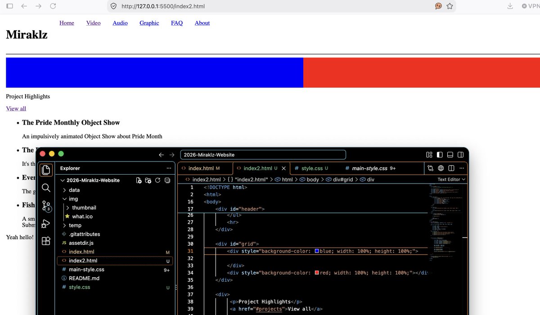This screenshot has height=315, width=540.
Task: Open Home link in webpage navigation
Action: pos(67,23)
